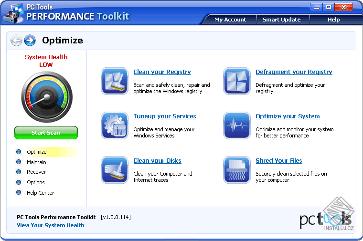The height and width of the screenshot is (241, 363).
Task: Click the 'Optimize and manage your Windows Services' description
Action: click(164, 132)
